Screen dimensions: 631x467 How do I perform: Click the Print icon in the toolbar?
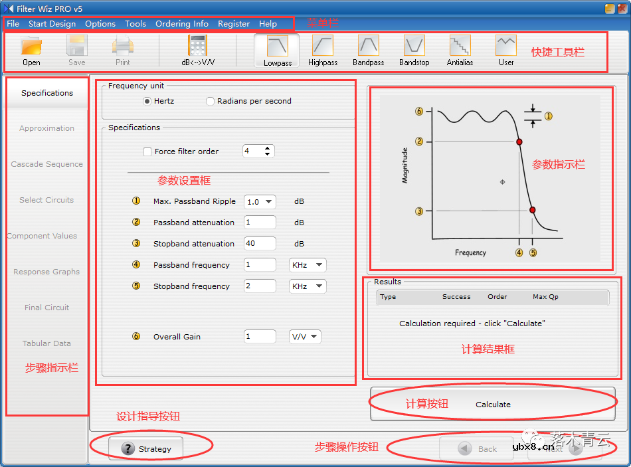coord(122,47)
